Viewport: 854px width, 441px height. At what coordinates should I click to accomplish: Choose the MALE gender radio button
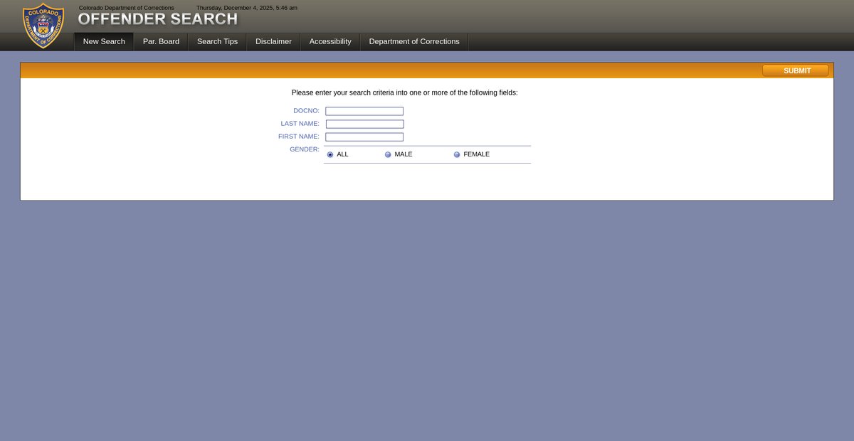pos(388,154)
